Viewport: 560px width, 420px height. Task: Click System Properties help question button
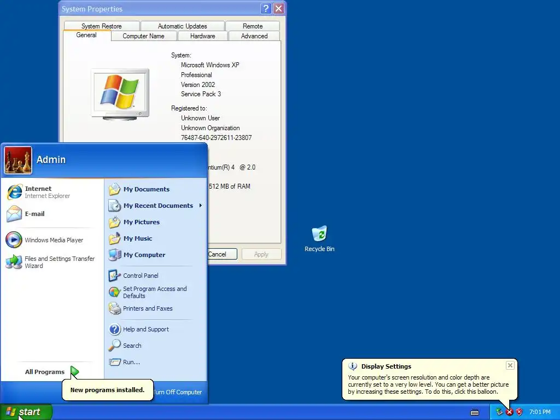coord(266,9)
